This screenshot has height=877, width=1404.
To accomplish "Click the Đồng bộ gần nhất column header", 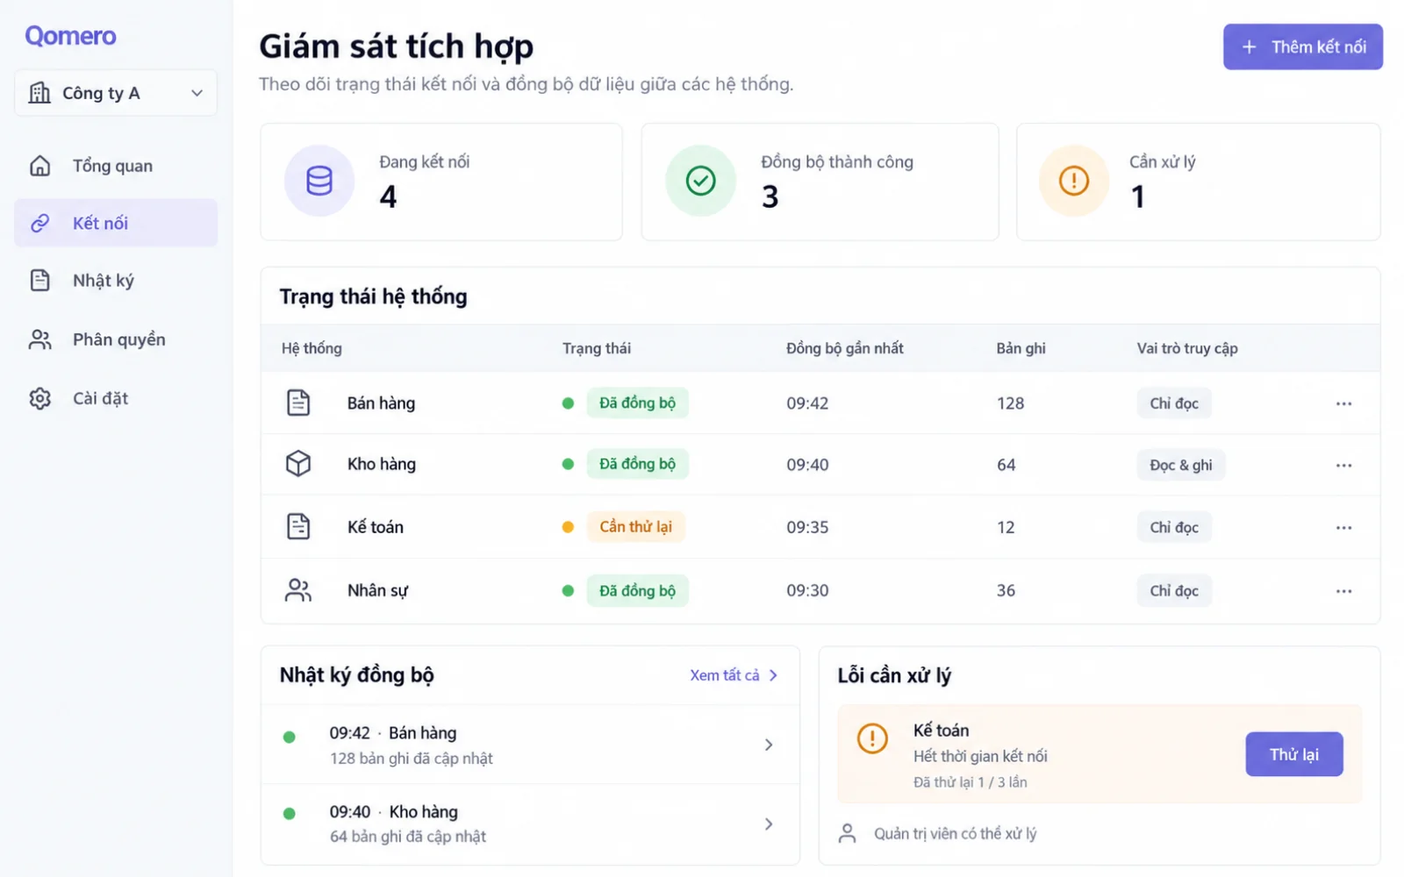I will tap(844, 348).
